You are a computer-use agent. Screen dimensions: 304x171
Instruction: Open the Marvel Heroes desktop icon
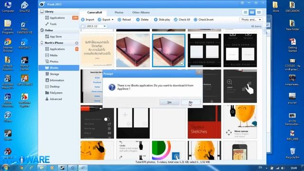pyautogui.click(x=25, y=64)
